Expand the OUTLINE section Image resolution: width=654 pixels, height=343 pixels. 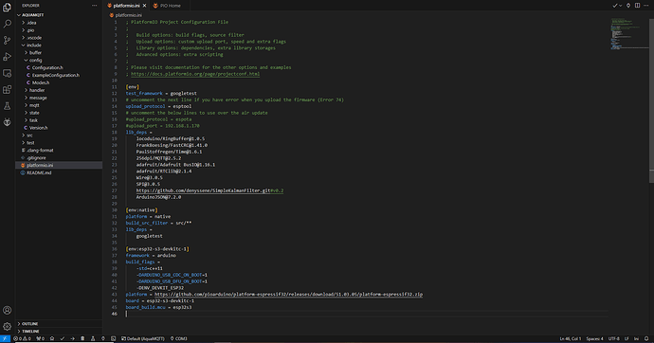(29, 323)
